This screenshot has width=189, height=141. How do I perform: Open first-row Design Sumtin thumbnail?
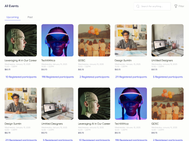[131, 40]
